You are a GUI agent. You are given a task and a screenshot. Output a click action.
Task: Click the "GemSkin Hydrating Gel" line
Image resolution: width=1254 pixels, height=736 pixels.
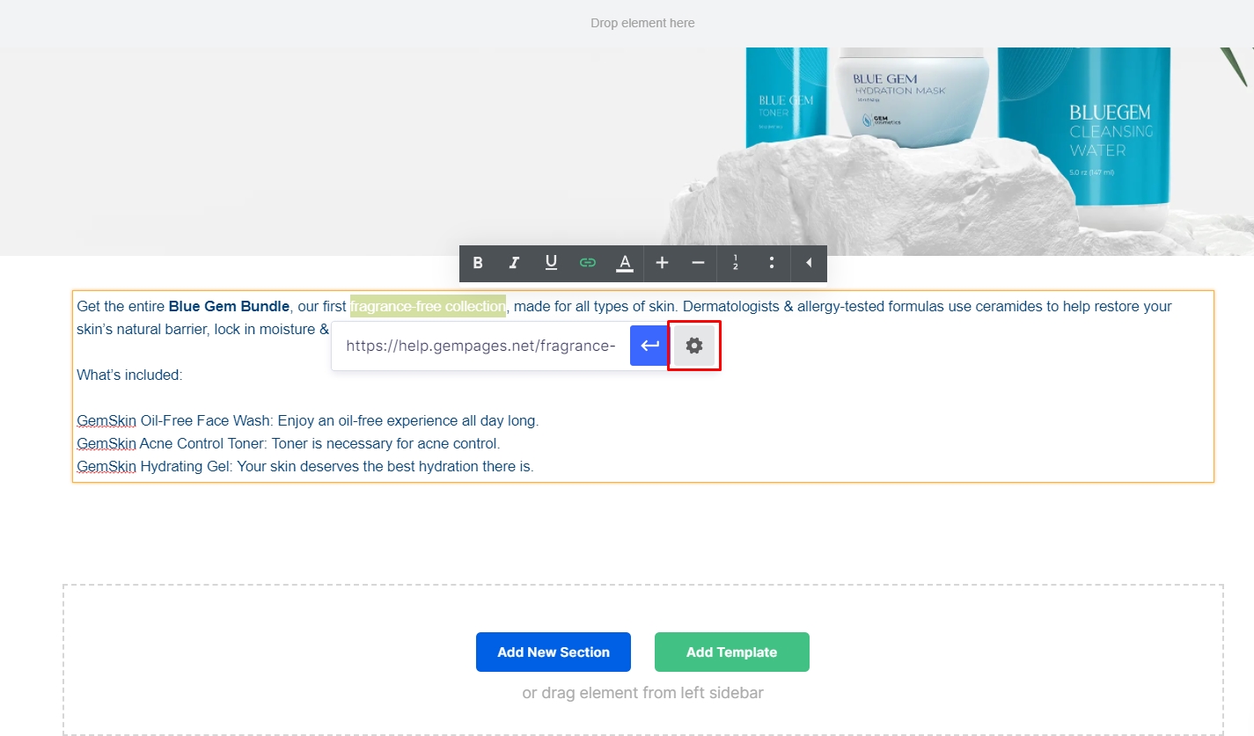pos(305,466)
